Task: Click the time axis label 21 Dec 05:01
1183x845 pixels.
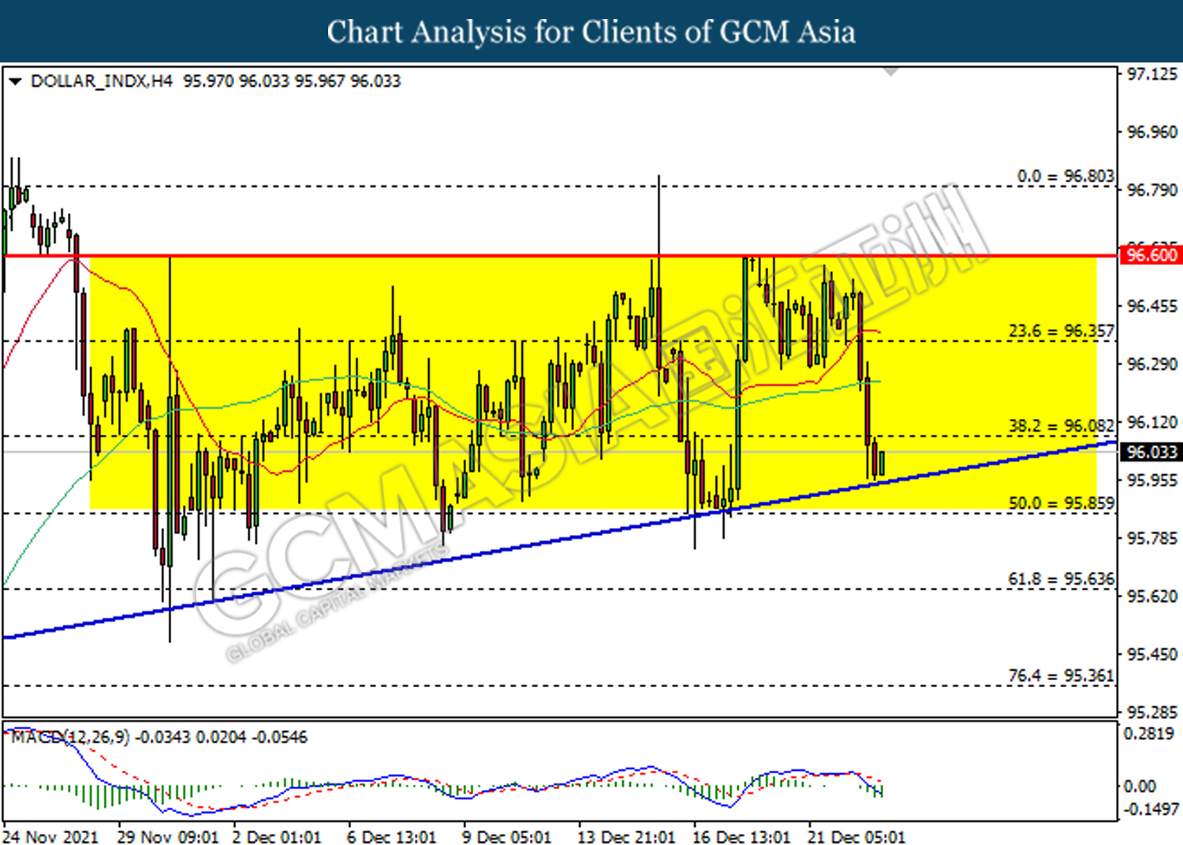Action: click(x=856, y=837)
